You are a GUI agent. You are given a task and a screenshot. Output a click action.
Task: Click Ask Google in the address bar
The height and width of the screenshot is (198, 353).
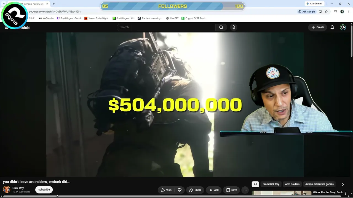[x=306, y=12]
